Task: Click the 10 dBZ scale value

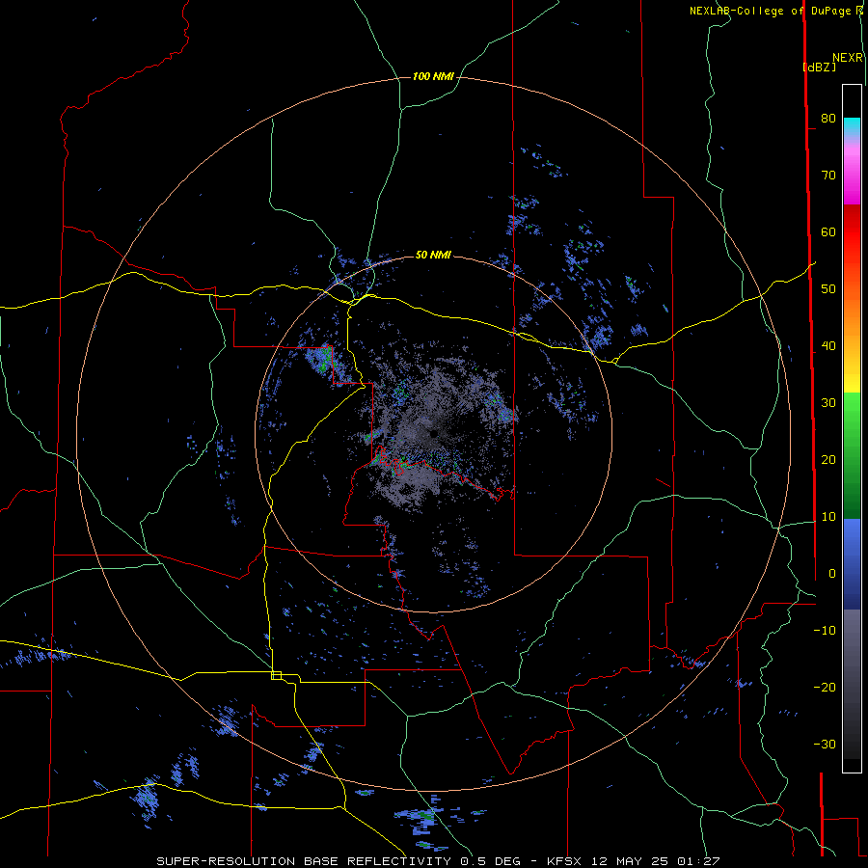Action: [x=828, y=517]
